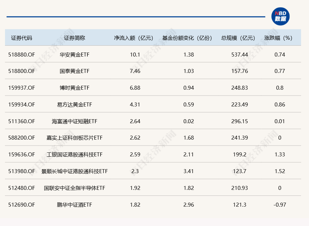The image size is (309, 226).
Task: Select the 博时黄金ETF fund name
Action: (x=75, y=88)
